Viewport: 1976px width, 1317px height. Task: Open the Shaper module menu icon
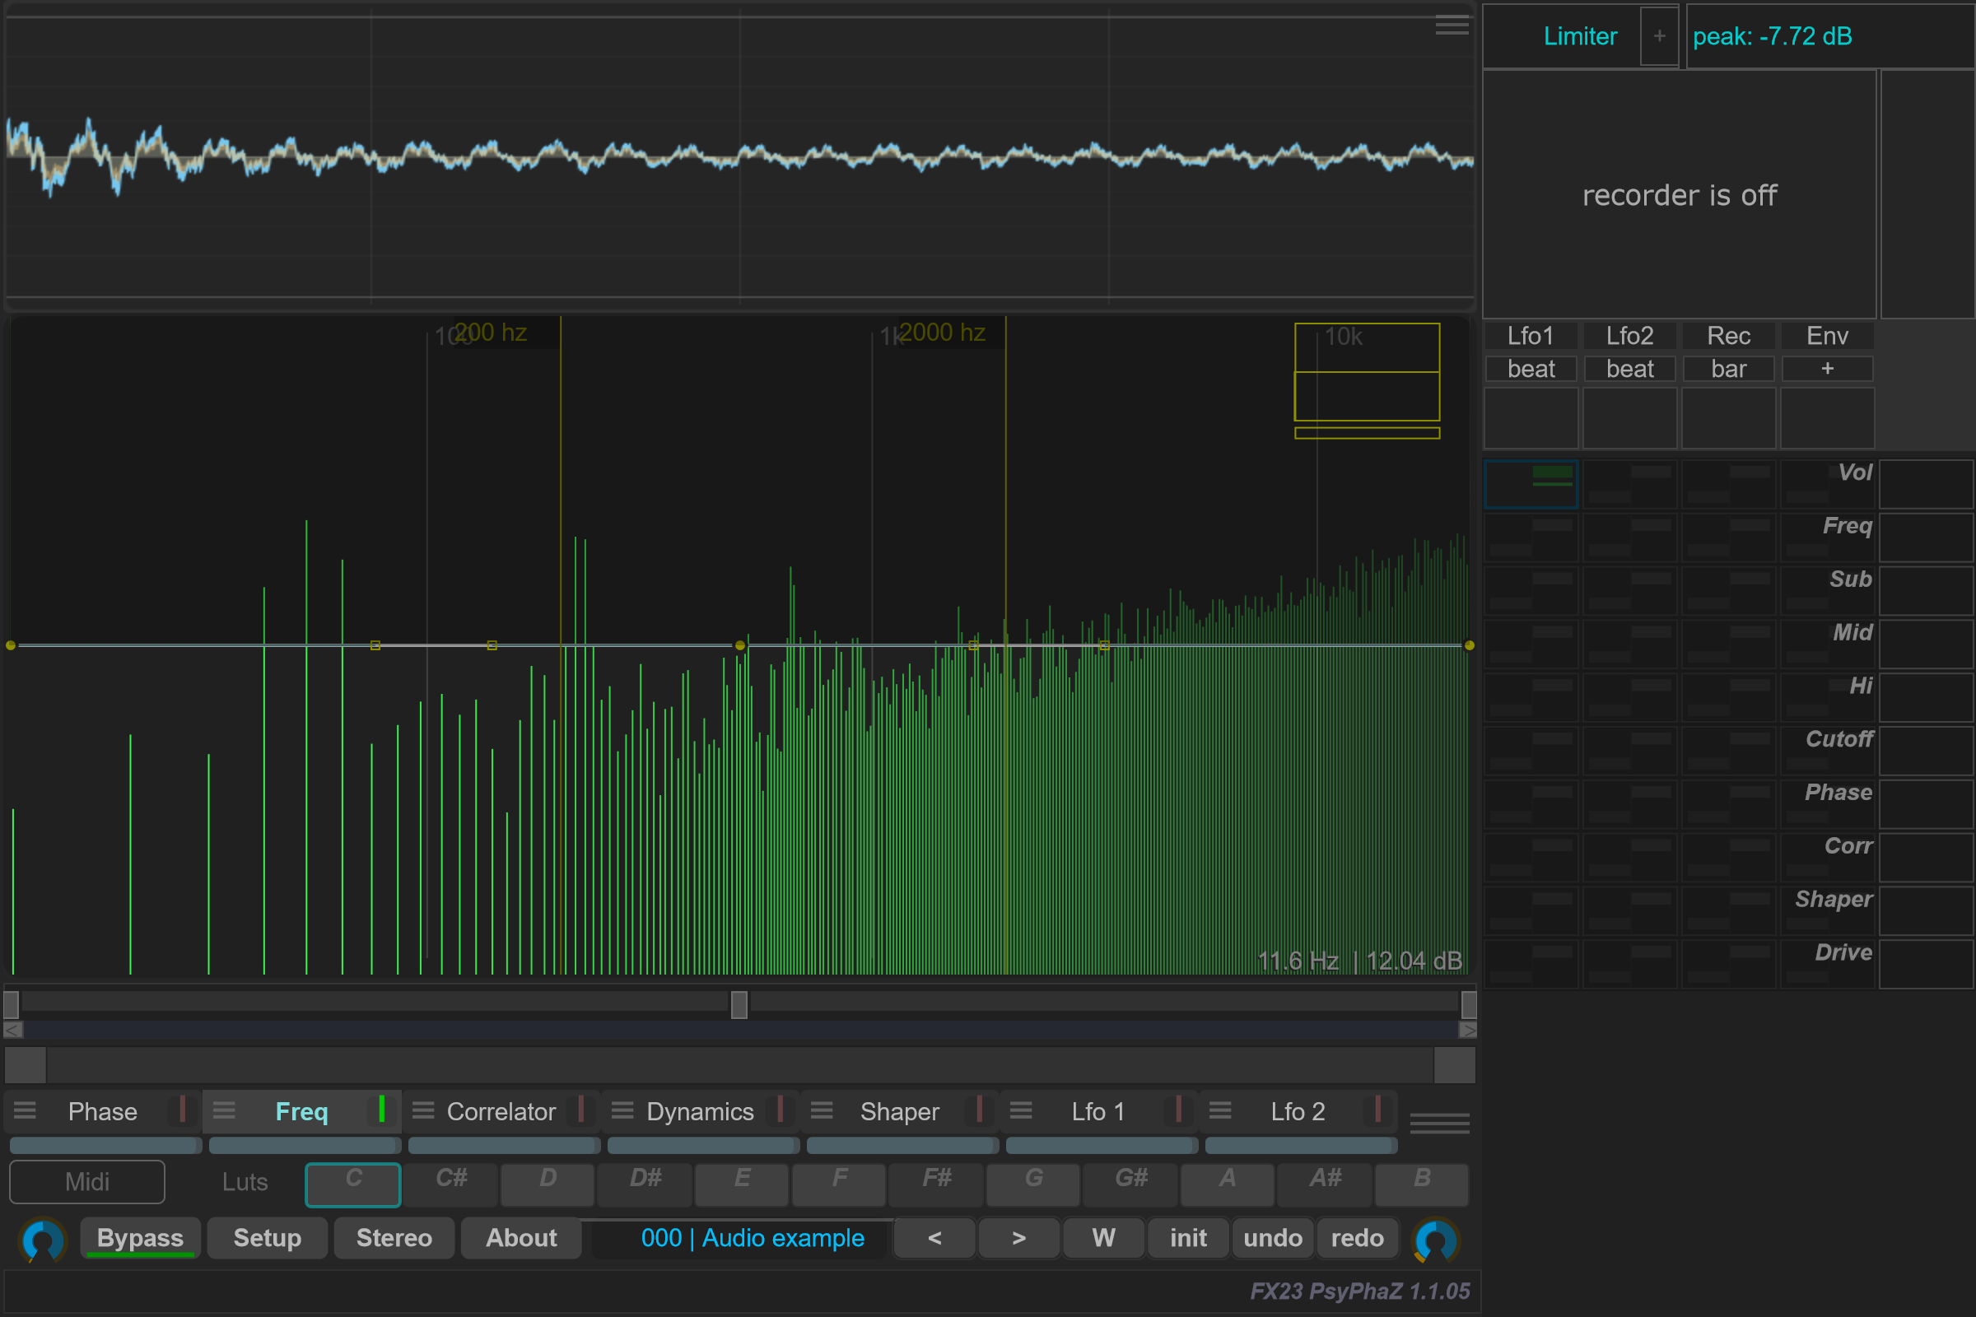(822, 1110)
